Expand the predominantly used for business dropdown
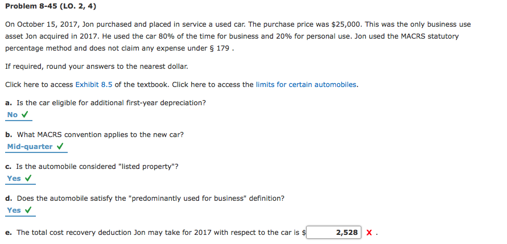 14,210
